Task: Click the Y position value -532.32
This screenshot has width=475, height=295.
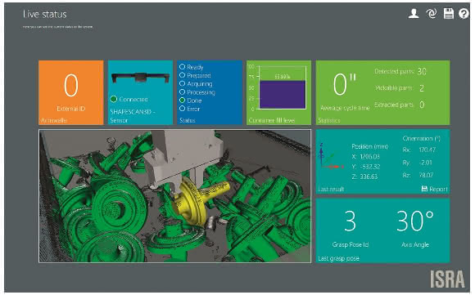Action: point(370,167)
